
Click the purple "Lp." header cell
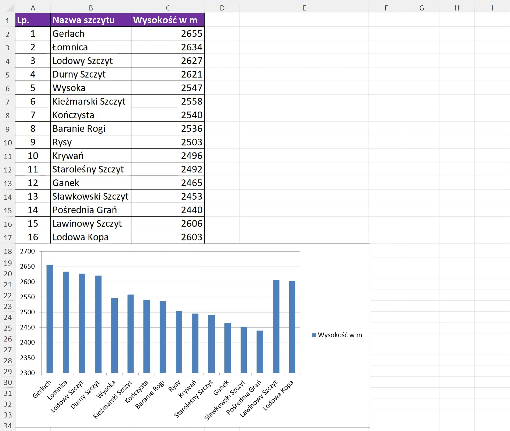tap(33, 20)
